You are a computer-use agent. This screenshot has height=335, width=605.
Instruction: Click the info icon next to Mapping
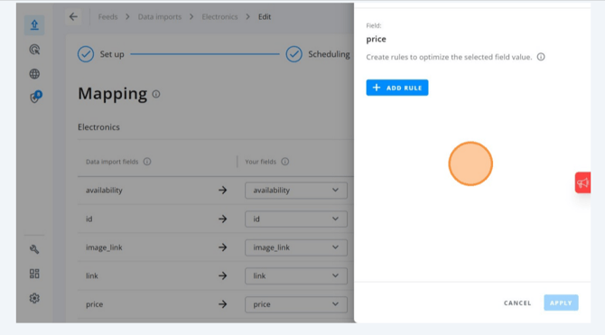click(x=156, y=94)
